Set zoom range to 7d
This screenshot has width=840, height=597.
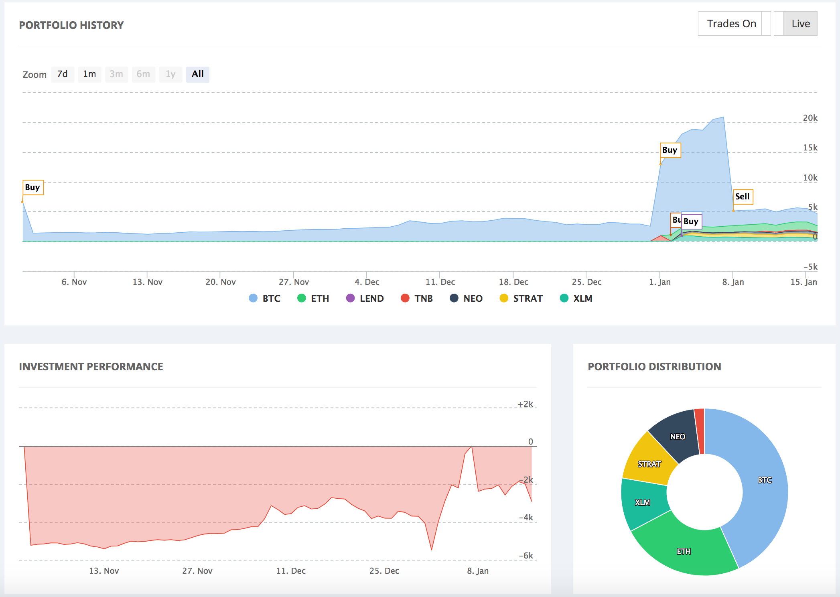63,74
